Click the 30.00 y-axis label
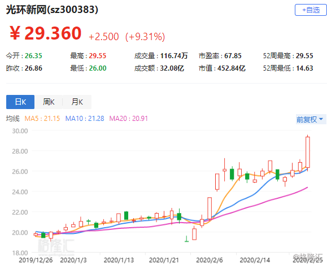 20,131
